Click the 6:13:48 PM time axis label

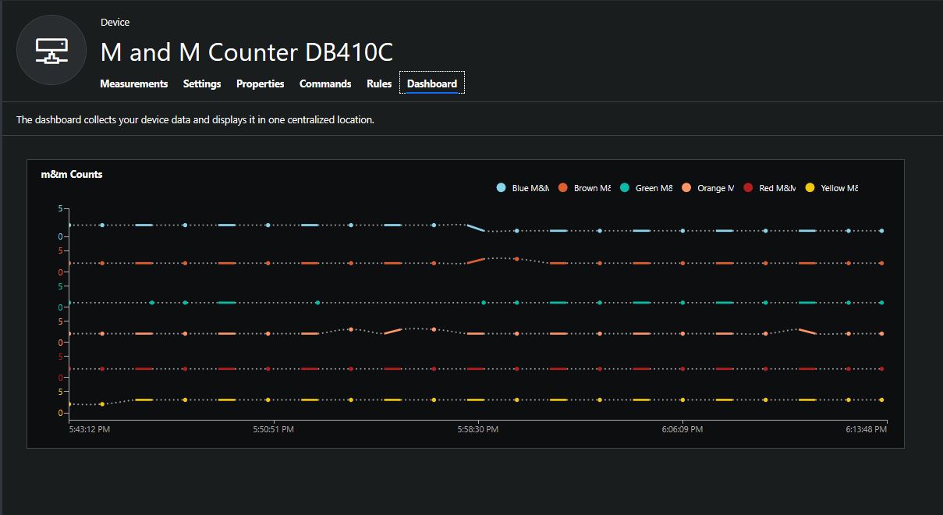[867, 429]
